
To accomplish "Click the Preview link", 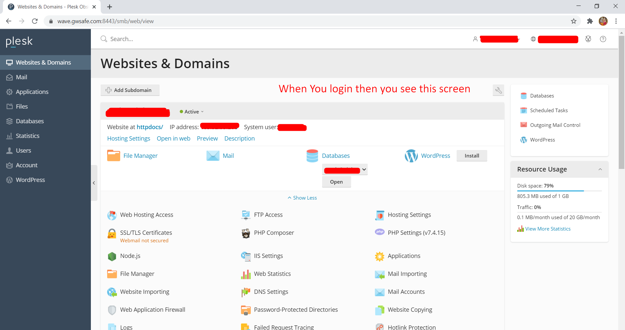I will [x=207, y=139].
